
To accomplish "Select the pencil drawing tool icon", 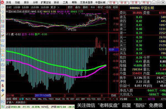I will tap(2, 95).
